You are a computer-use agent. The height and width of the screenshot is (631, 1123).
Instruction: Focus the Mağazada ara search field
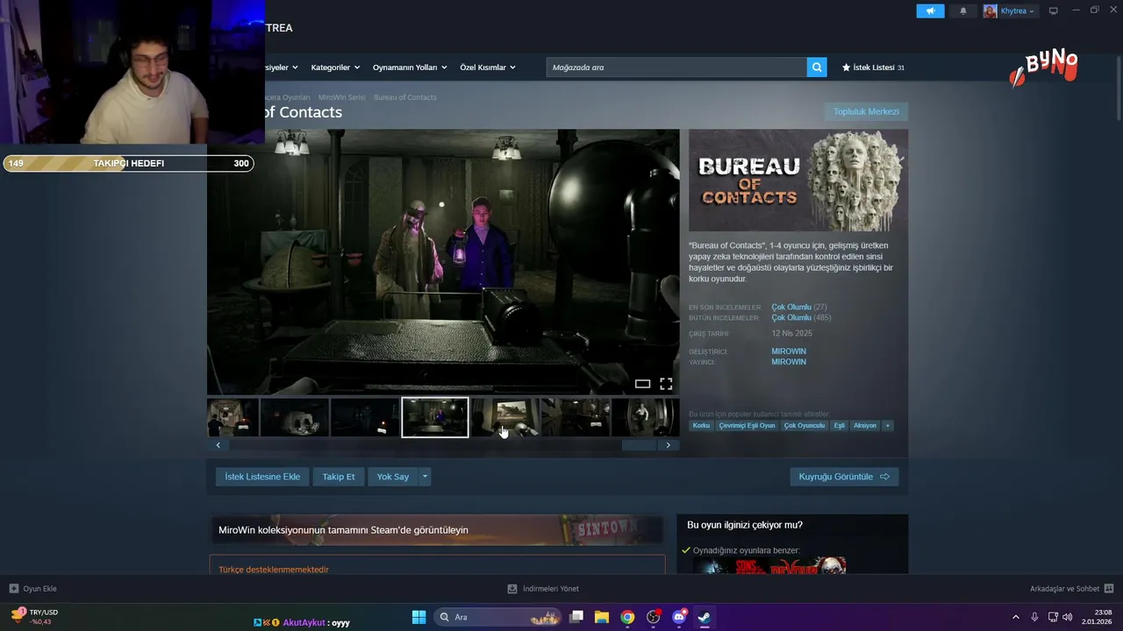pyautogui.click(x=676, y=67)
